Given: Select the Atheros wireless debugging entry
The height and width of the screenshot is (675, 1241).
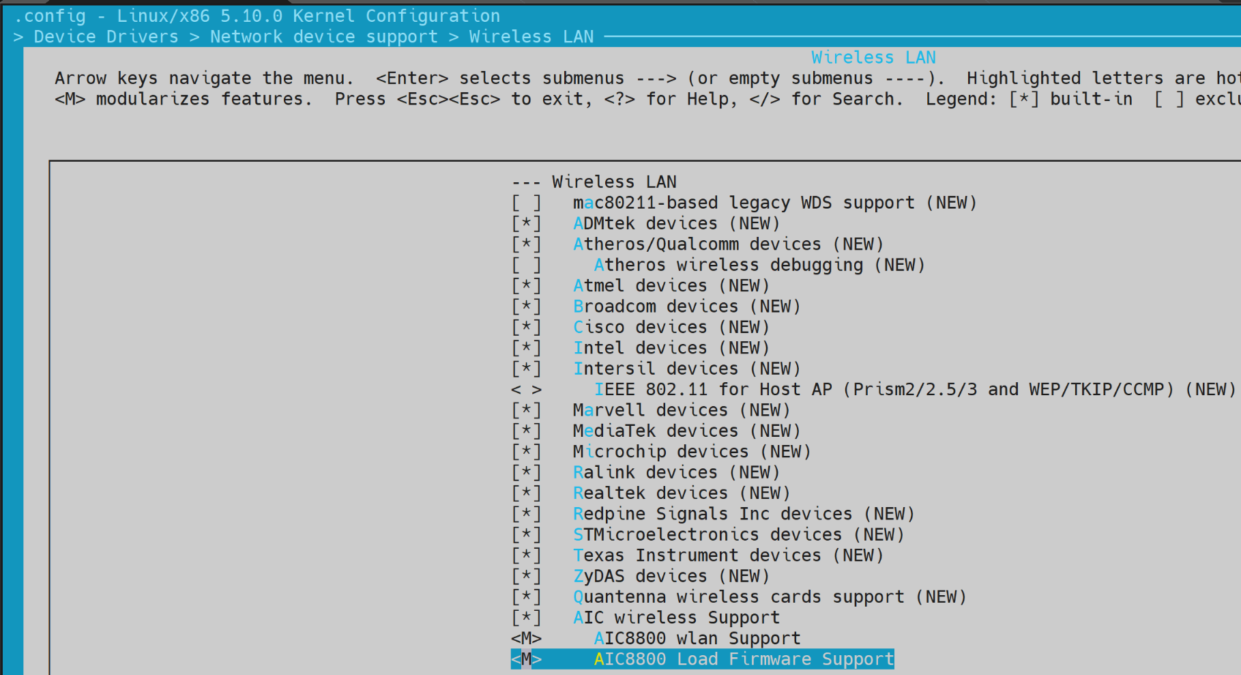Looking at the screenshot, I should (759, 265).
